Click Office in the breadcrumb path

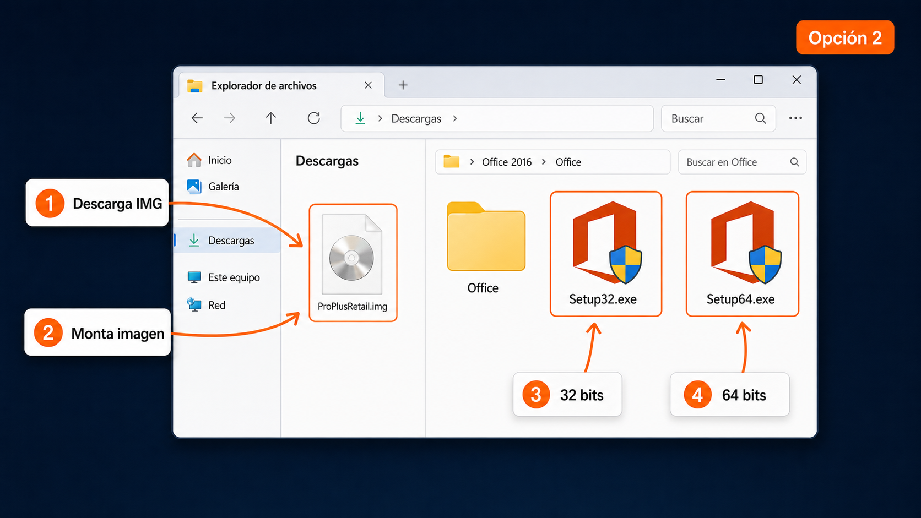pos(568,162)
